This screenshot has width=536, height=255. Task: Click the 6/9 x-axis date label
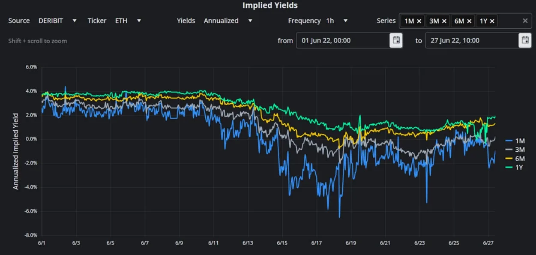click(179, 243)
